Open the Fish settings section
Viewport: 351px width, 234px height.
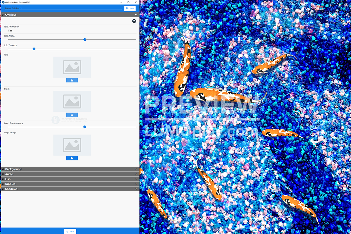pyautogui.click(x=70, y=179)
